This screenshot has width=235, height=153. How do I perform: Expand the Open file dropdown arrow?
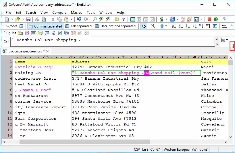[23, 19]
